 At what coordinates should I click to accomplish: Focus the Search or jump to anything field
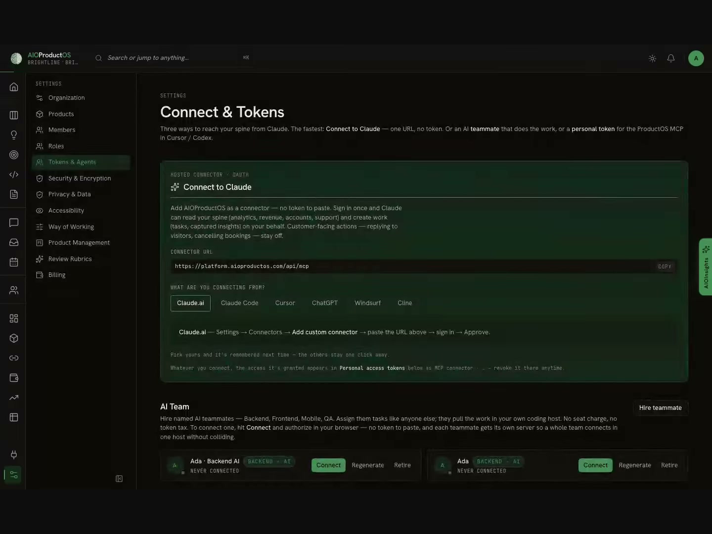[173, 58]
